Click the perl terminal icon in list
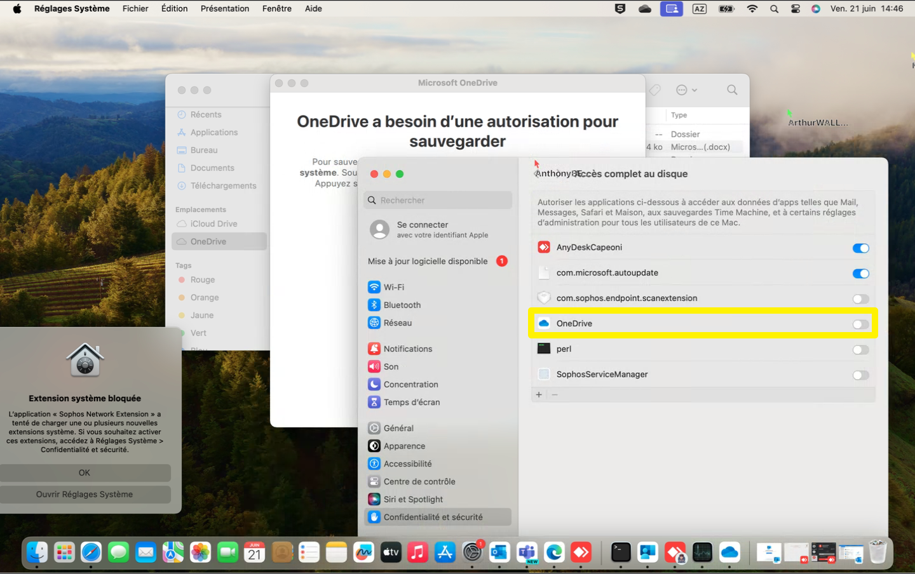Viewport: 915px width, 574px height. [x=544, y=349]
